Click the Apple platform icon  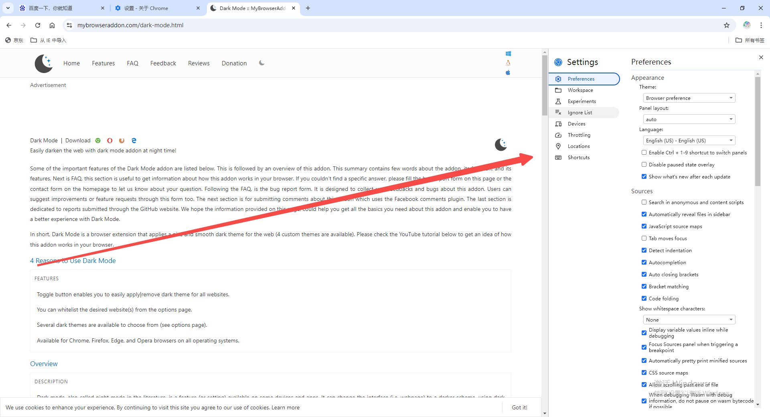[x=508, y=73]
